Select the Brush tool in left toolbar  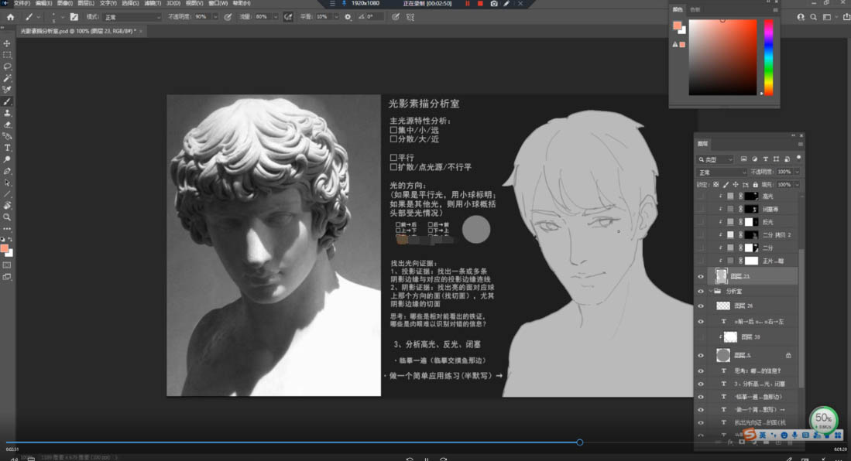7,101
